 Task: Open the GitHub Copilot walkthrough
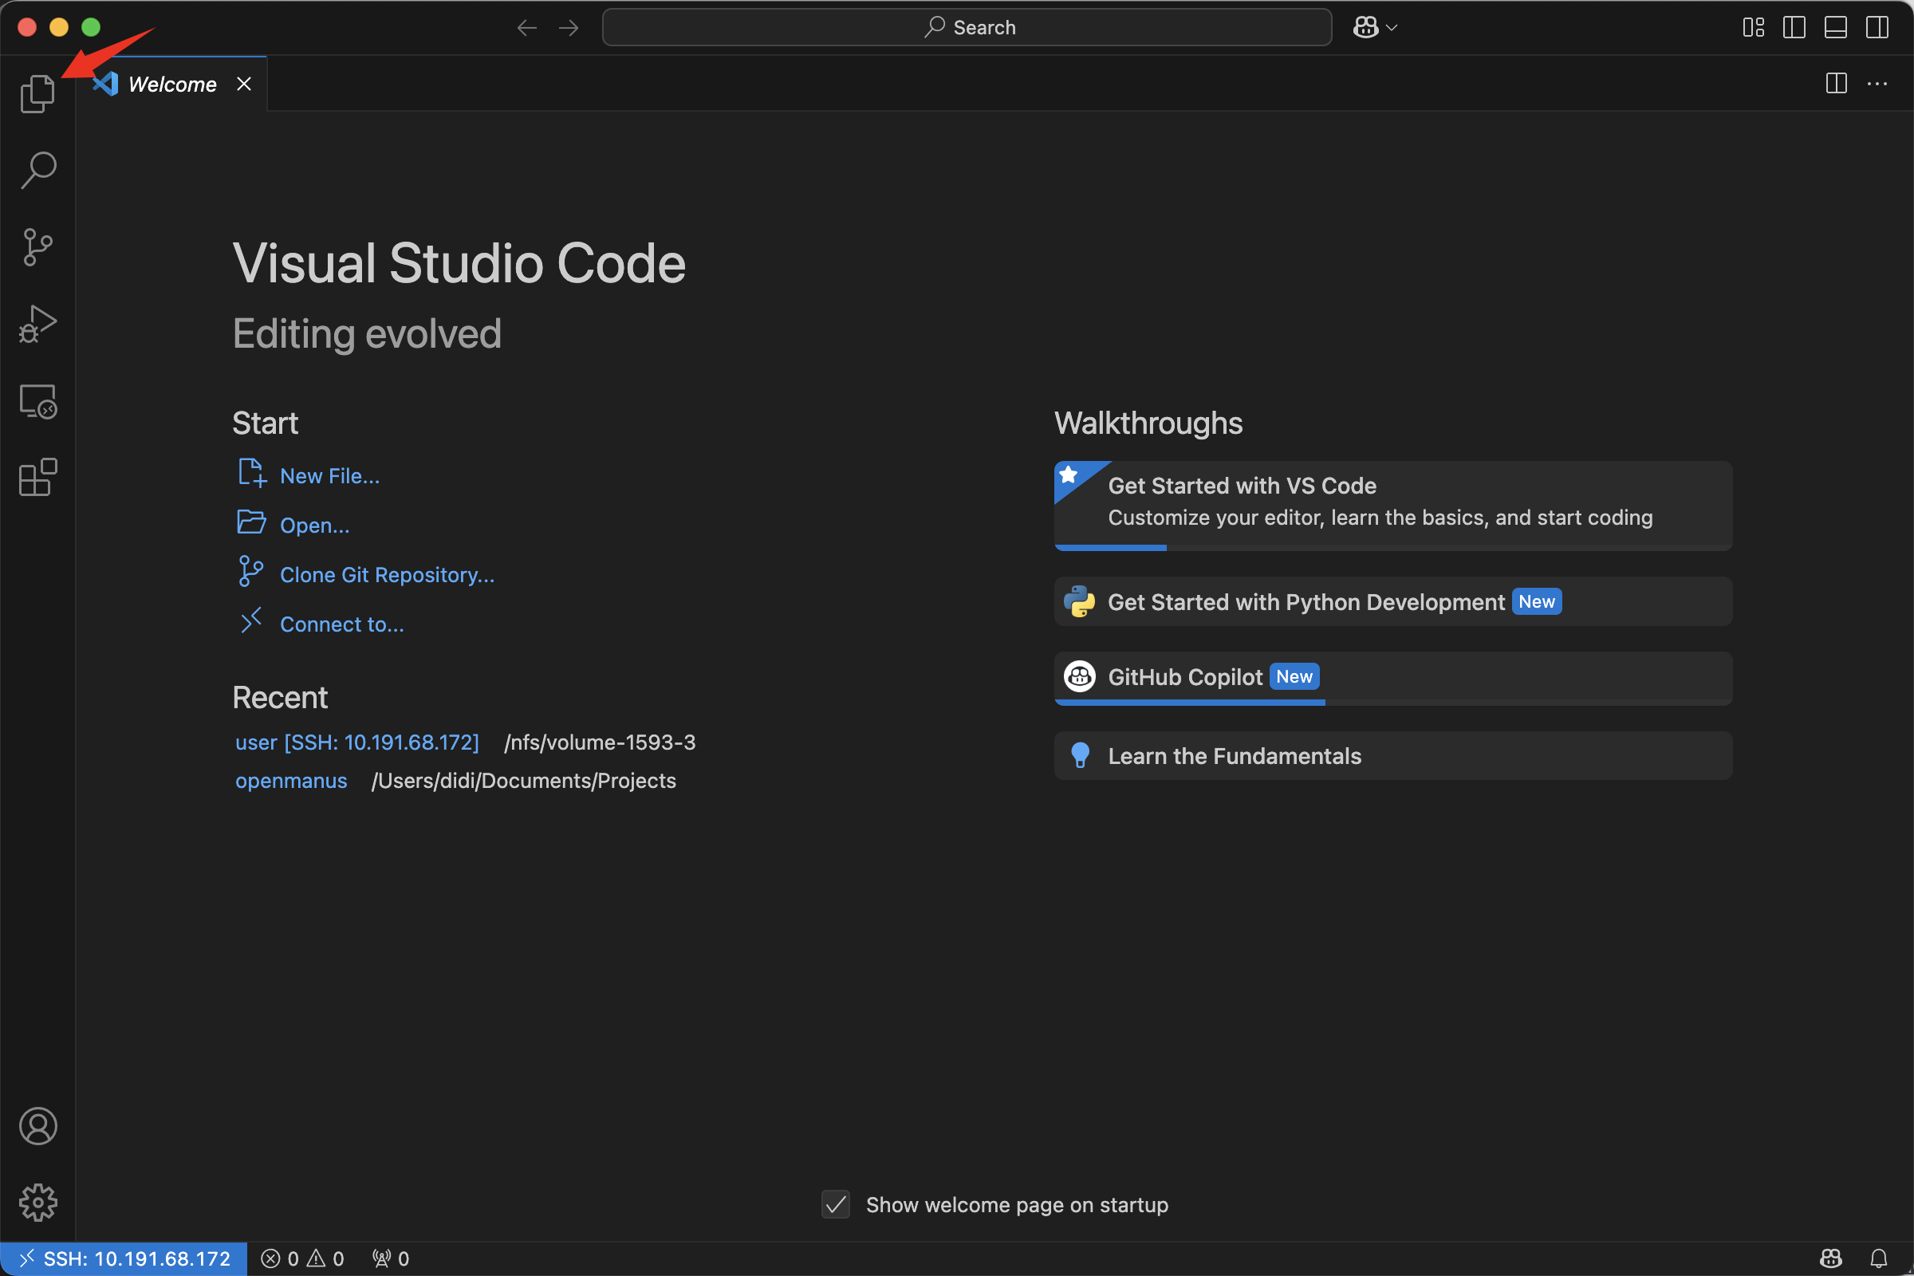[1393, 678]
